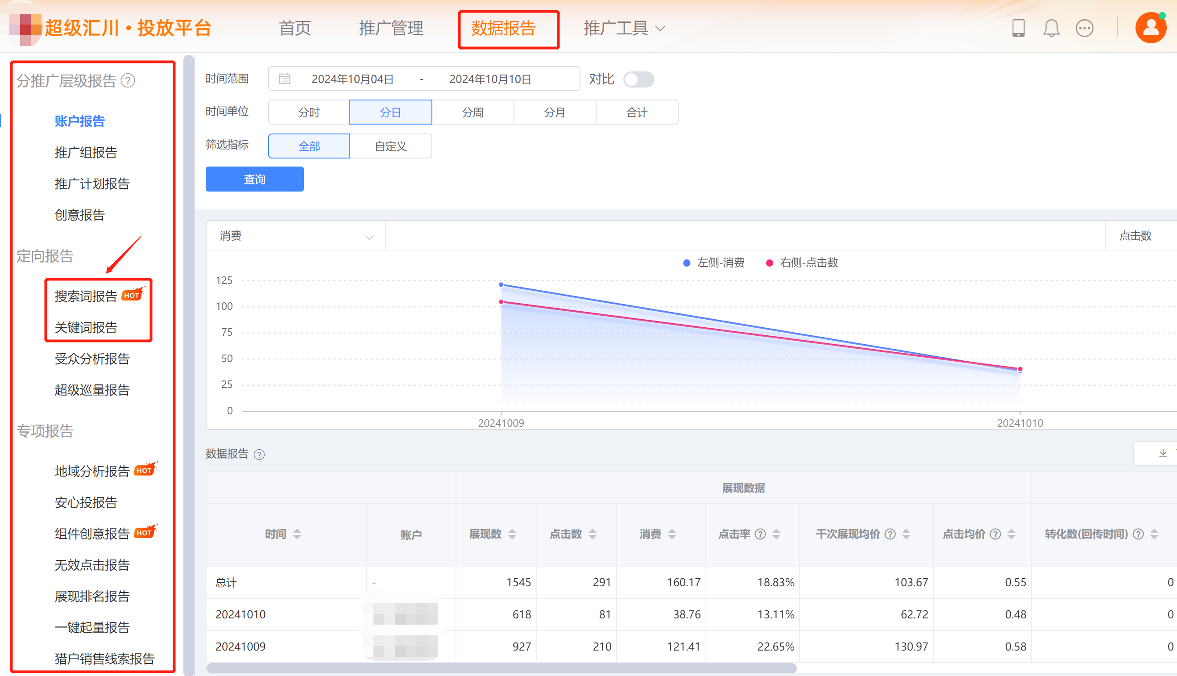Sort by 点击均价 column arrows
Screen dimensions: 1177x676
click(x=1011, y=534)
